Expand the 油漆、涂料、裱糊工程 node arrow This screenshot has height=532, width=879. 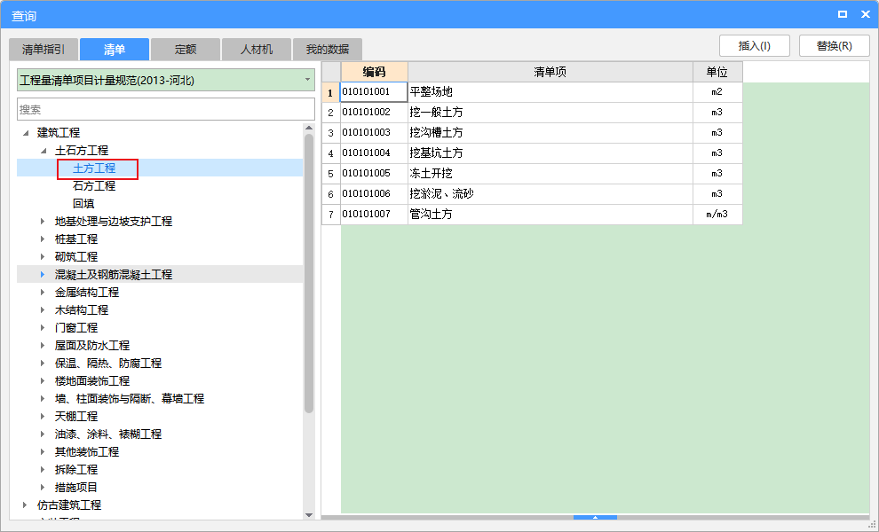[x=43, y=434]
